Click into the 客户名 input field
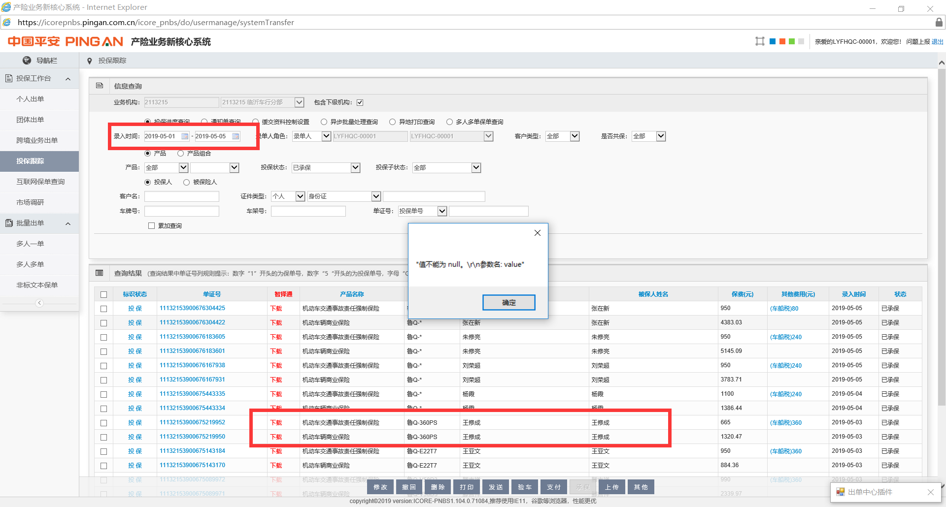The image size is (946, 507). 181,196
